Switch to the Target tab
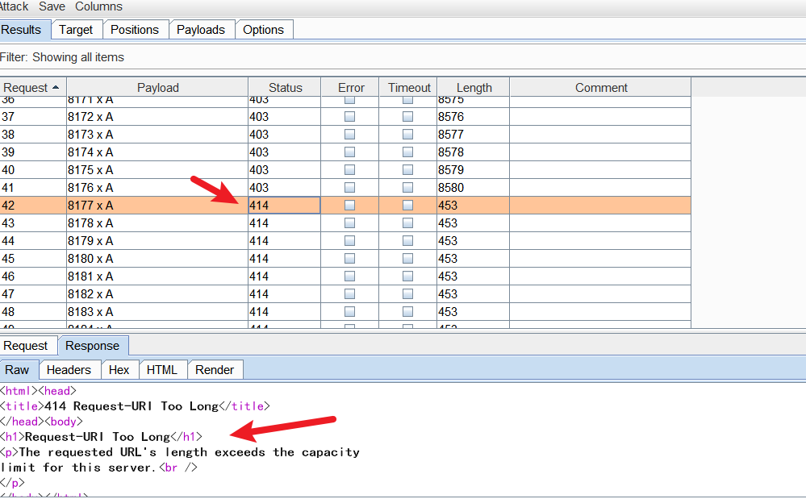The image size is (806, 499). point(76,30)
